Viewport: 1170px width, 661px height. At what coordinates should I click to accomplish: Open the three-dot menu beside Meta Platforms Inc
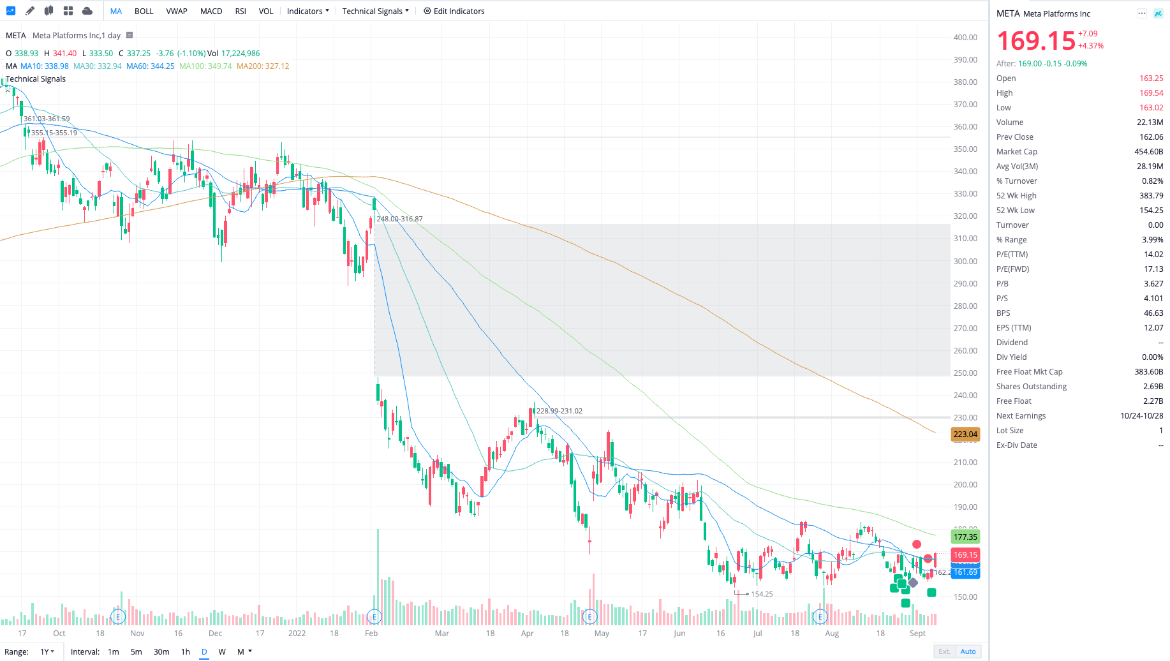coord(1142,13)
